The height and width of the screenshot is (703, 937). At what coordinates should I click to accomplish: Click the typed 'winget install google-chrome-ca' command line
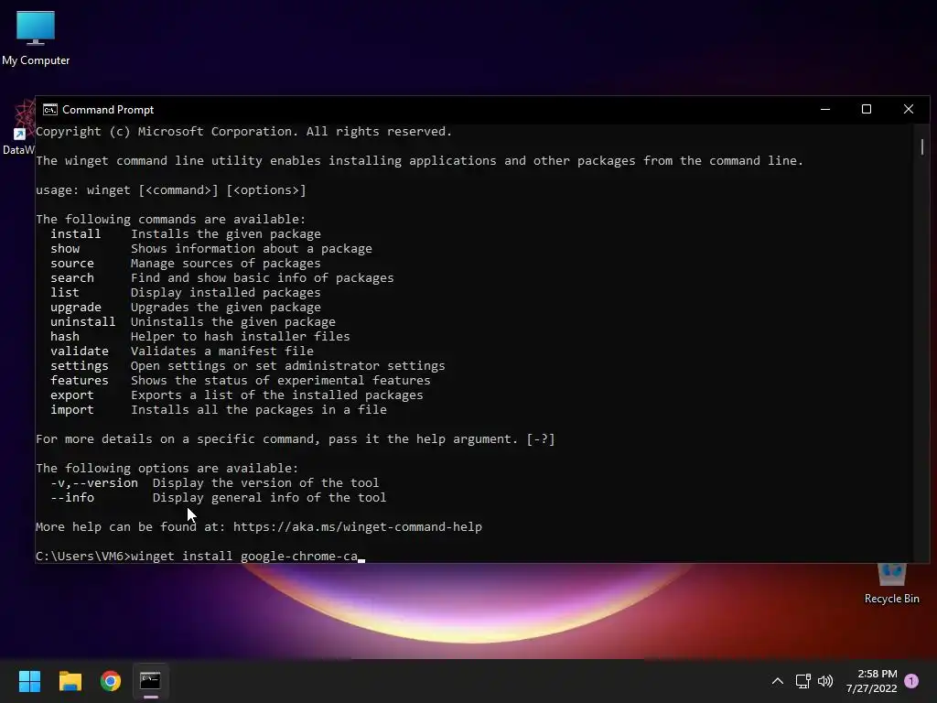pos(244,556)
